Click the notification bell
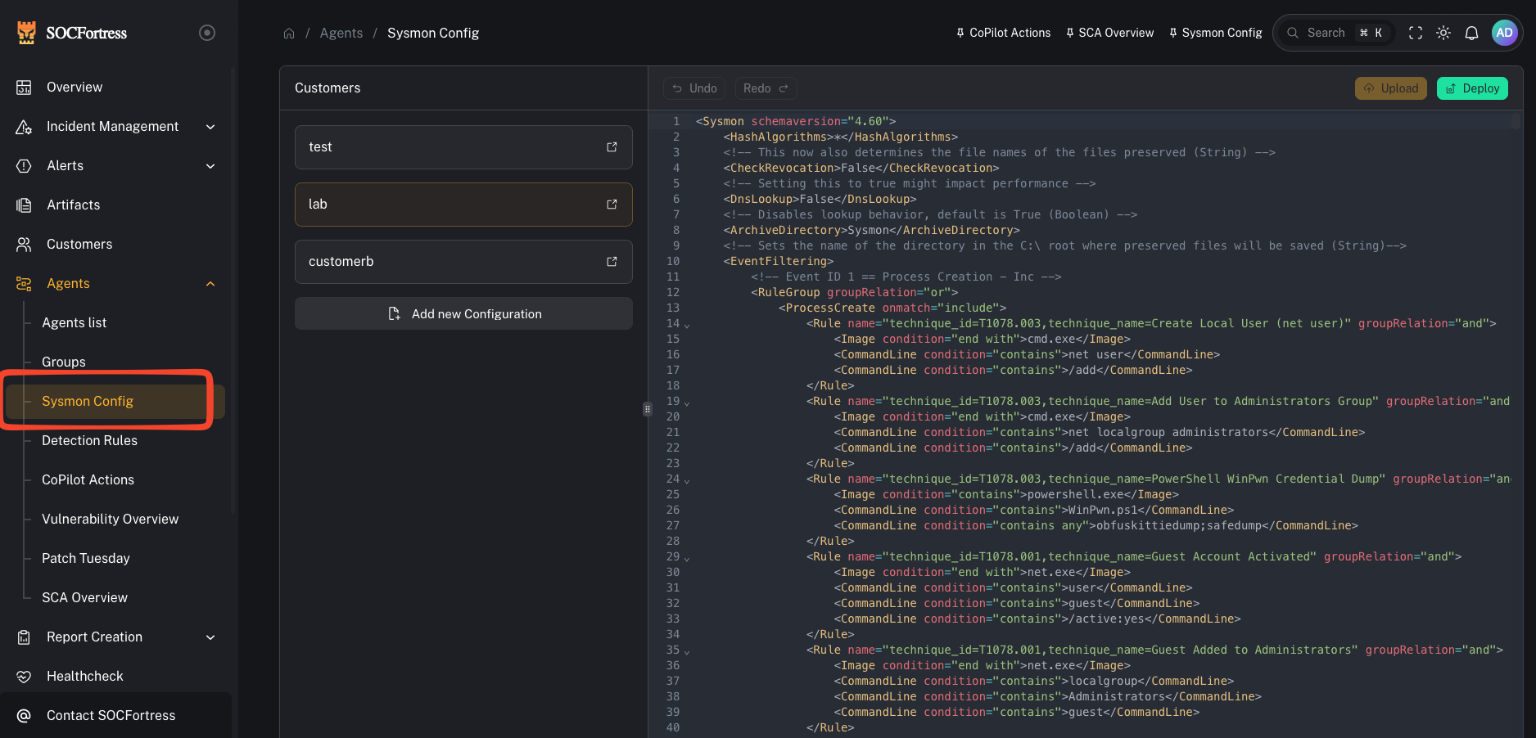This screenshot has height=738, width=1536. (x=1471, y=33)
